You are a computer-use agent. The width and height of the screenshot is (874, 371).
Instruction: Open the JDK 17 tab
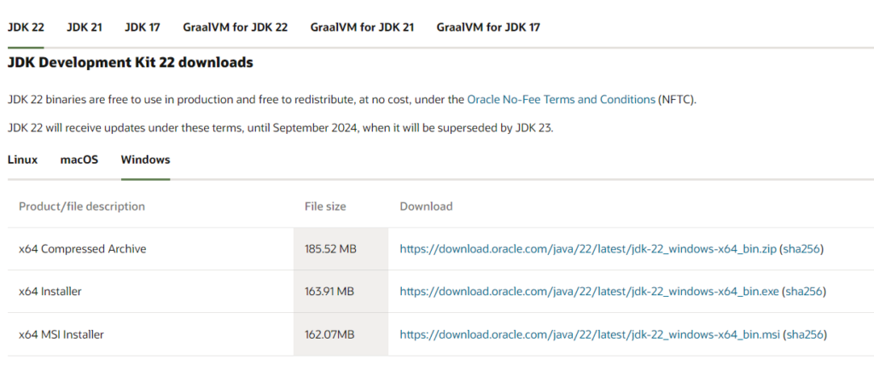pos(143,26)
